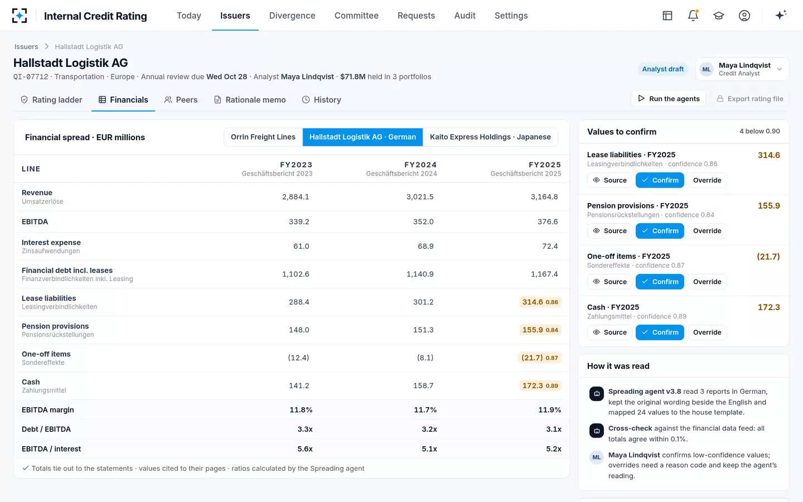Run the agents play button
Screen dimensions: 803x502
tap(669, 99)
